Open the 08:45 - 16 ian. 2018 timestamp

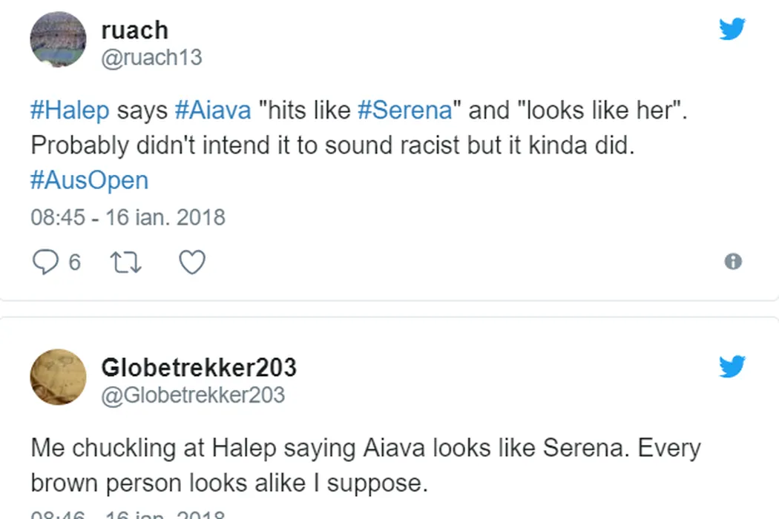tap(128, 217)
